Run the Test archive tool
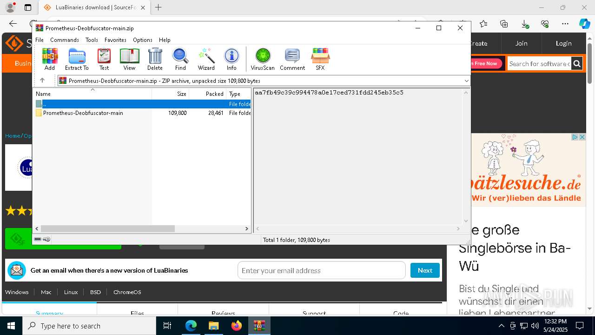 point(104,59)
